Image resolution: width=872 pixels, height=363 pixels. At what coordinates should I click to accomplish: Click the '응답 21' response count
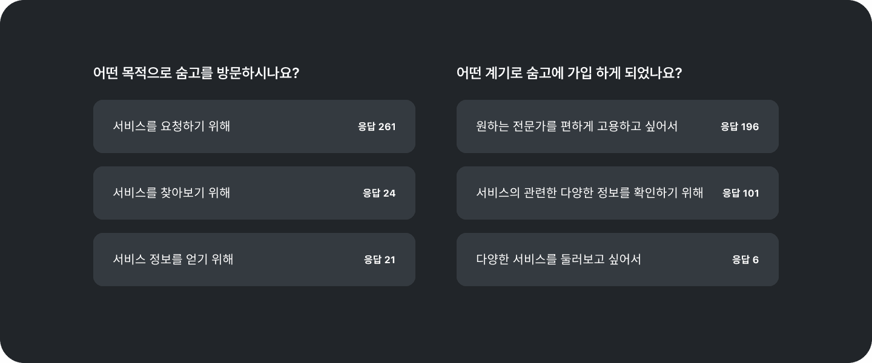[379, 260]
